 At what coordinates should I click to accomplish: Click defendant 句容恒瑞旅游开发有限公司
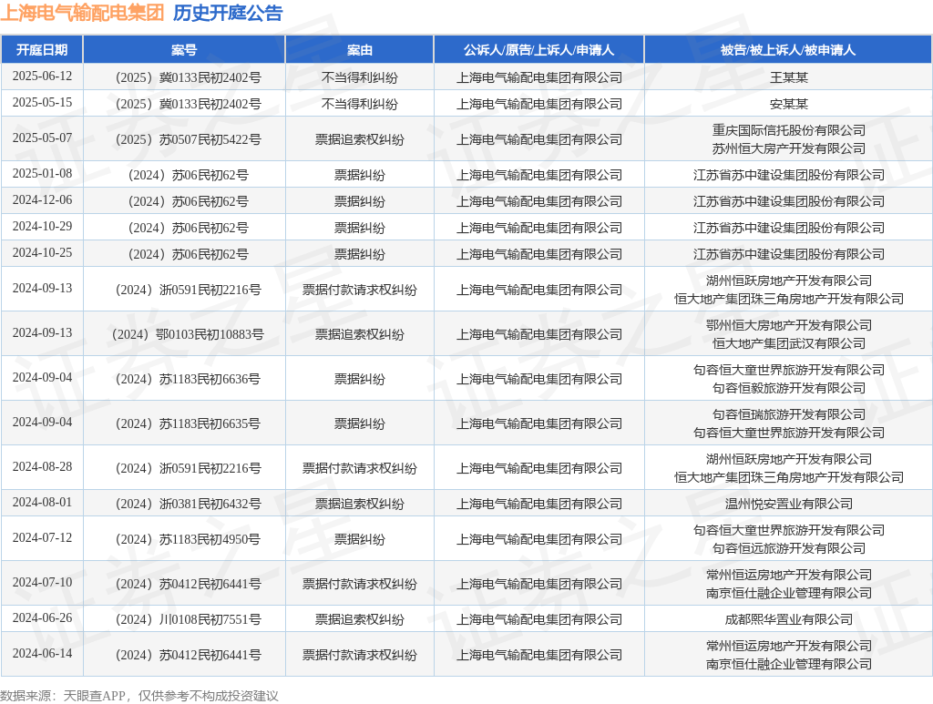tap(788, 414)
